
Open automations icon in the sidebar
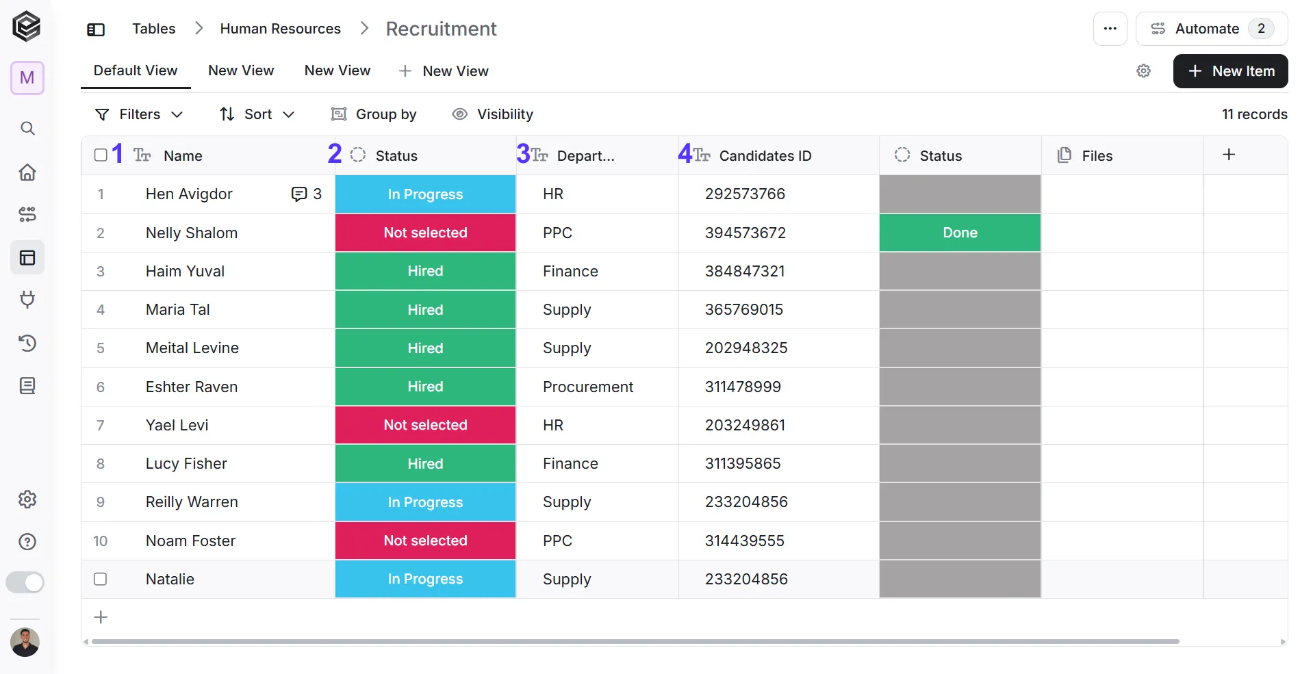[27, 214]
